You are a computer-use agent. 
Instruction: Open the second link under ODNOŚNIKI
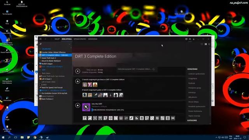tap(193, 79)
